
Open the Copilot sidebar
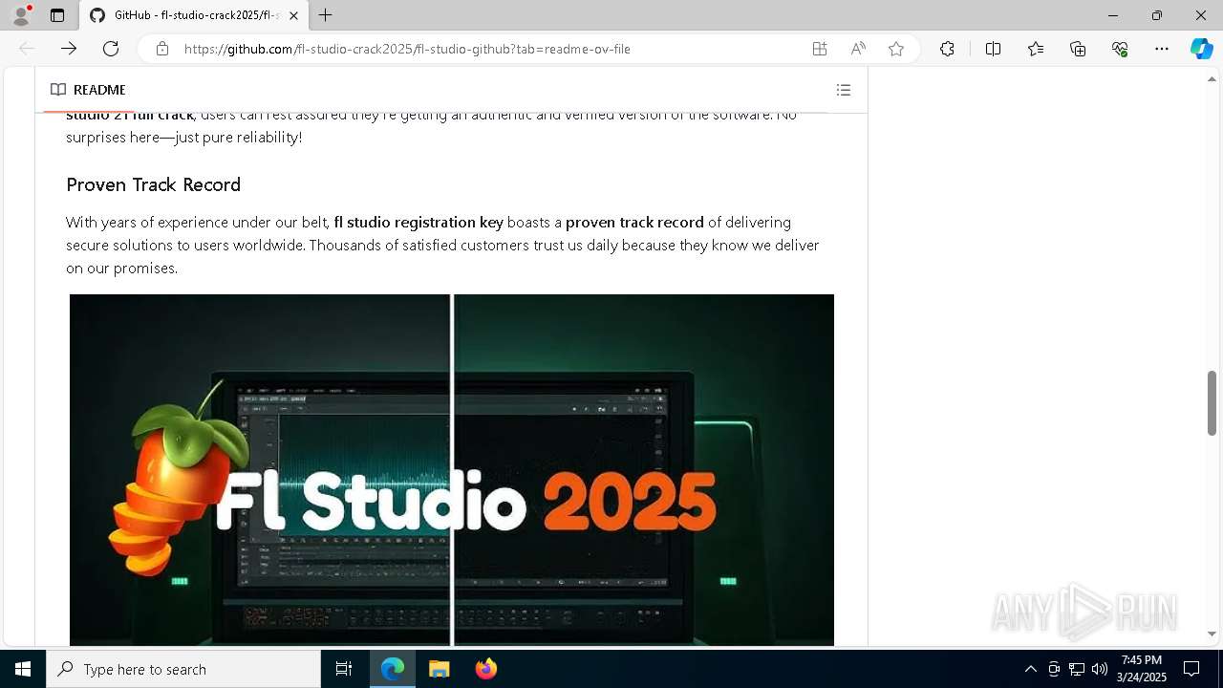pos(1201,49)
